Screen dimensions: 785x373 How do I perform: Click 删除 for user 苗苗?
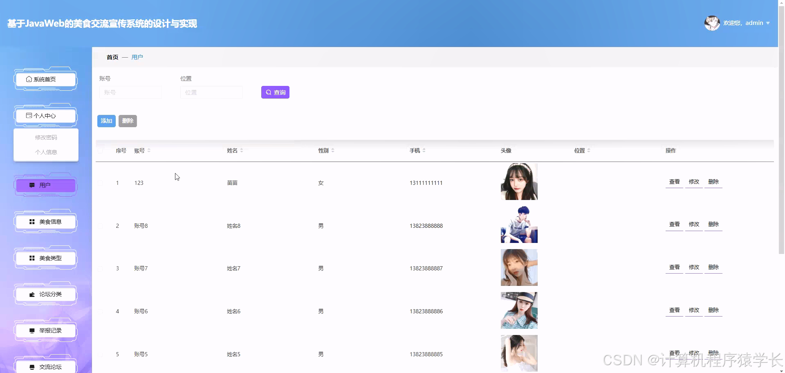click(713, 182)
